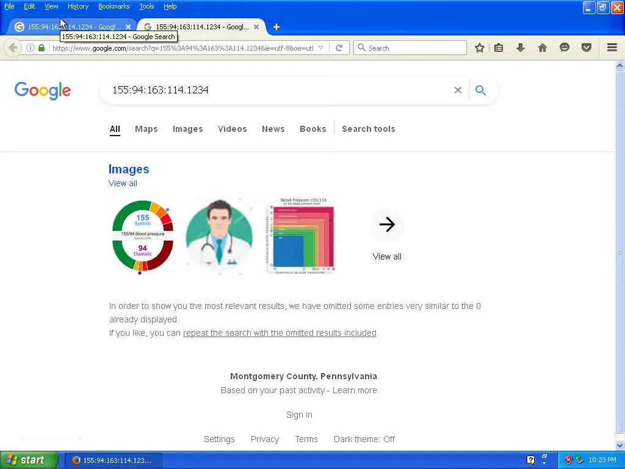This screenshot has width=625, height=469.
Task: Click the URL address bar field
Action: click(x=182, y=48)
